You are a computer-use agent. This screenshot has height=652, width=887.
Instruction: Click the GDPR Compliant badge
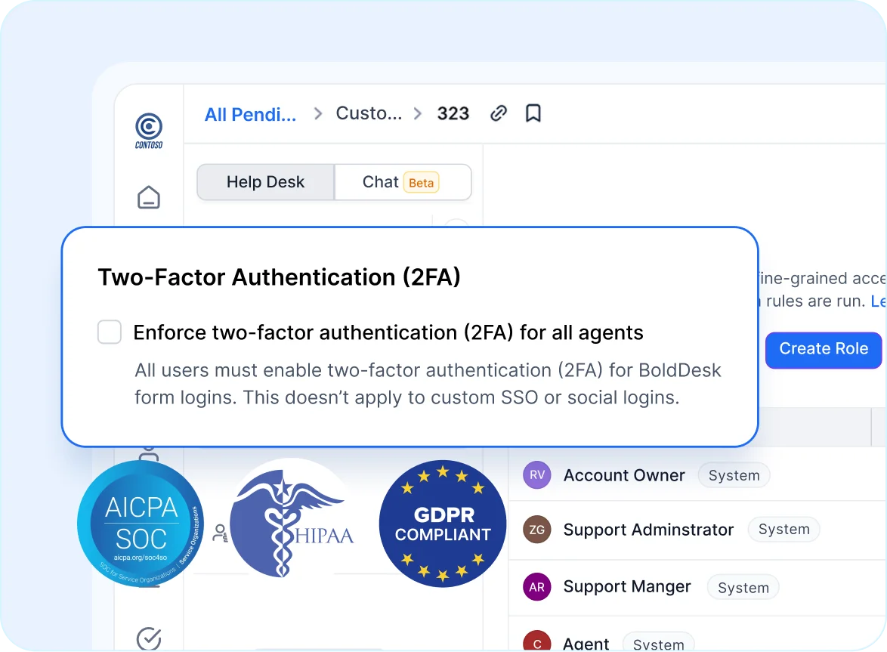click(443, 523)
